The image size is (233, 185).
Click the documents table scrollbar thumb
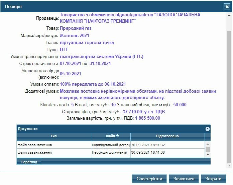(x=208, y=149)
